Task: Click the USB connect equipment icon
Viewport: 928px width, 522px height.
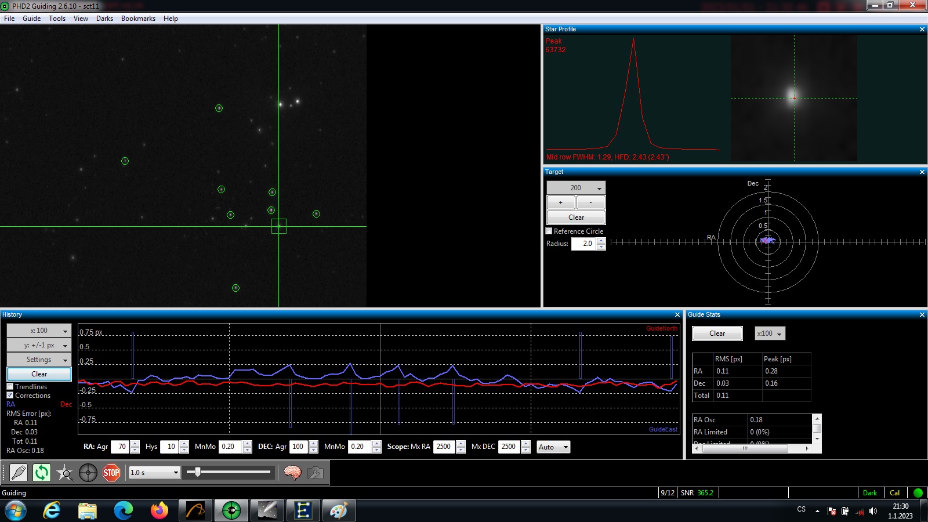Action: [x=19, y=473]
